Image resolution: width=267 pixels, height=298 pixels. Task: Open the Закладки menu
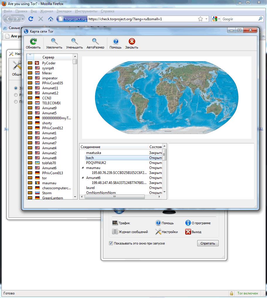pos(64,11)
